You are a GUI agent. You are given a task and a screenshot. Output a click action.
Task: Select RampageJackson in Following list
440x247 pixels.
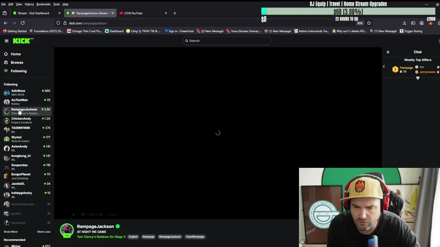tap(27, 111)
